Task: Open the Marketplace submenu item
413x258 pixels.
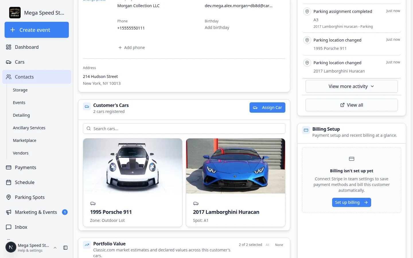Action: click(x=24, y=140)
